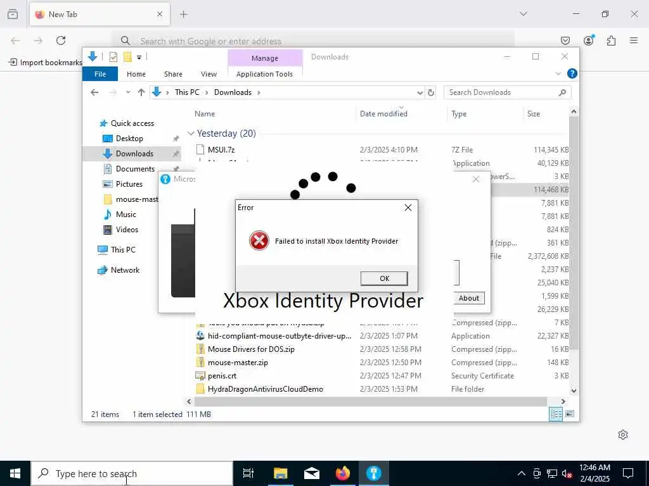Open Mail app from taskbar
Image resolution: width=649 pixels, height=486 pixels.
[x=311, y=473]
